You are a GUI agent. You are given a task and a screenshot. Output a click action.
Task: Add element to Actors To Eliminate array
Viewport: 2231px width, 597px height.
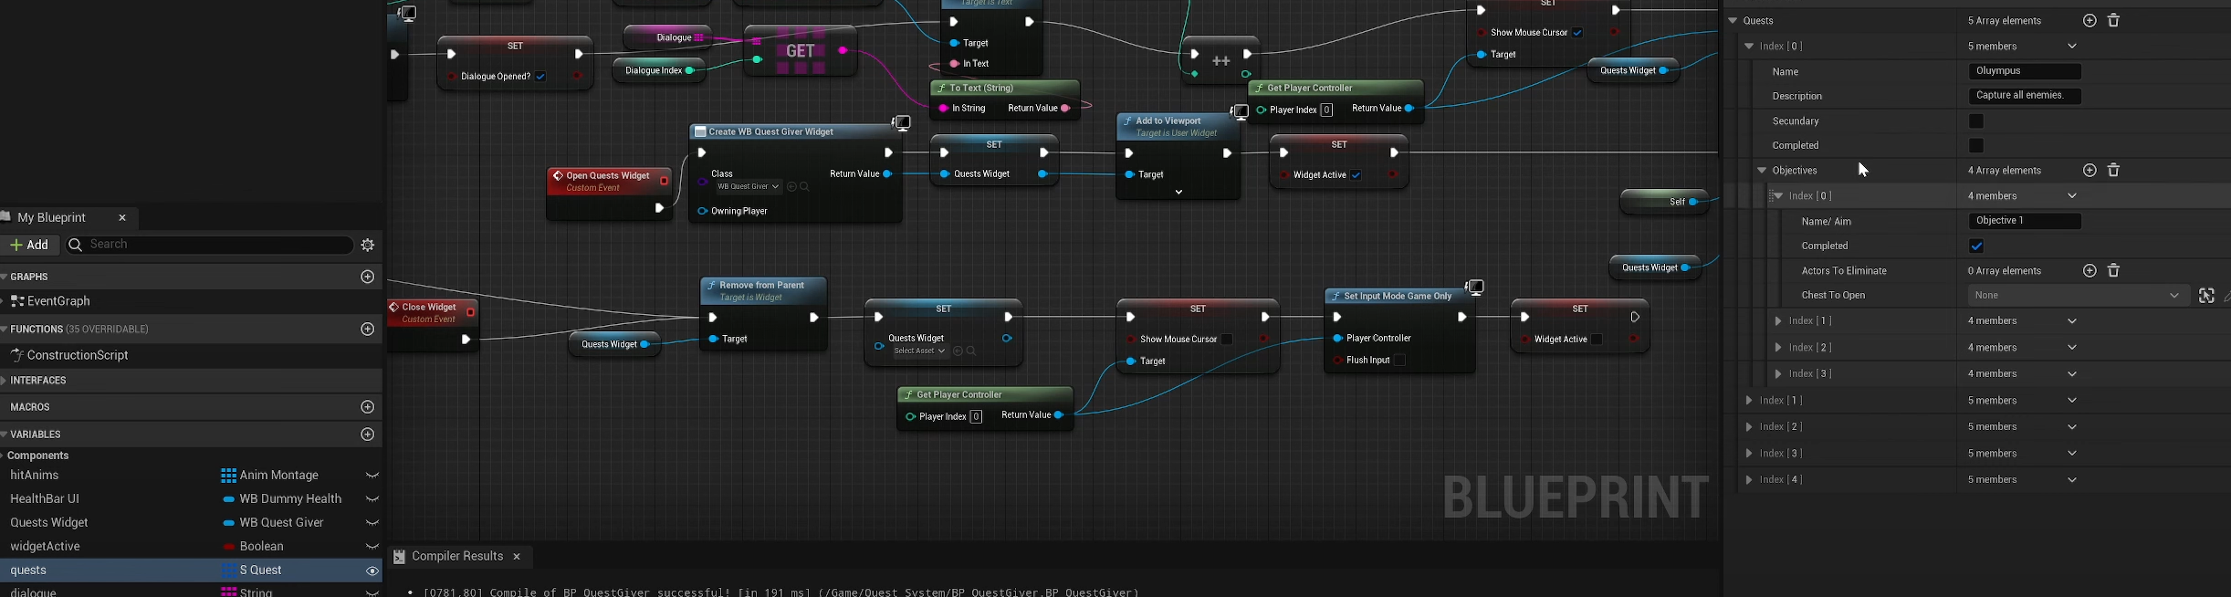[x=2090, y=271]
